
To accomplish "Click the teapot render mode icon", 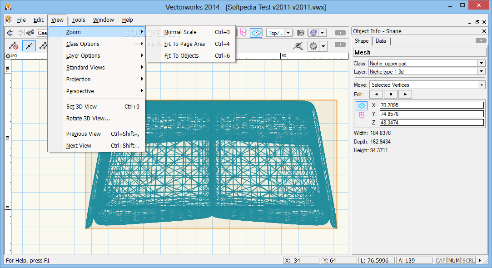I will coord(313,33).
